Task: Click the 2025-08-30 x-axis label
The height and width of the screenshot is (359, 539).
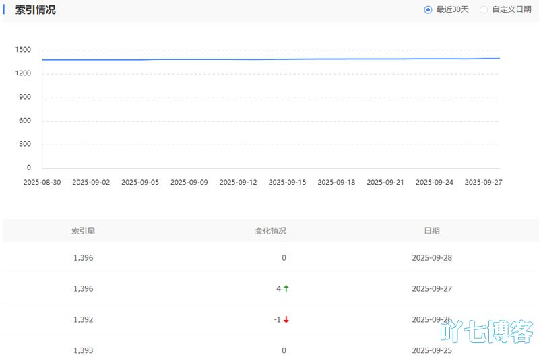Action: click(x=42, y=182)
